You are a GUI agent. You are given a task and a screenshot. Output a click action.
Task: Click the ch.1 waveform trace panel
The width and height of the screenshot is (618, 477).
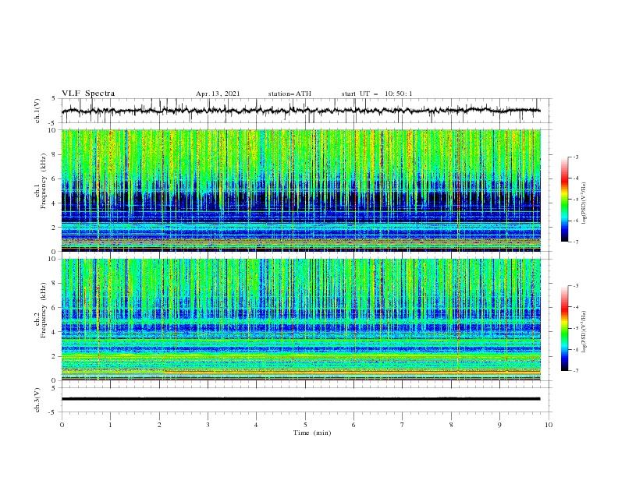(x=307, y=111)
